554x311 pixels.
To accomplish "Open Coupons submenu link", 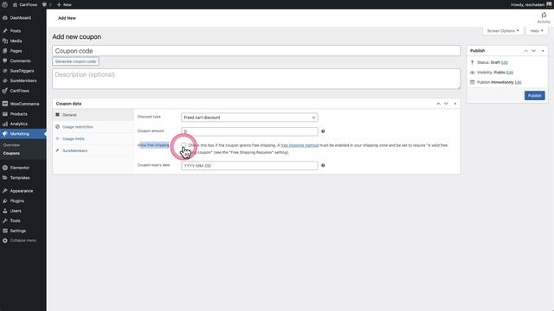I will tap(11, 153).
